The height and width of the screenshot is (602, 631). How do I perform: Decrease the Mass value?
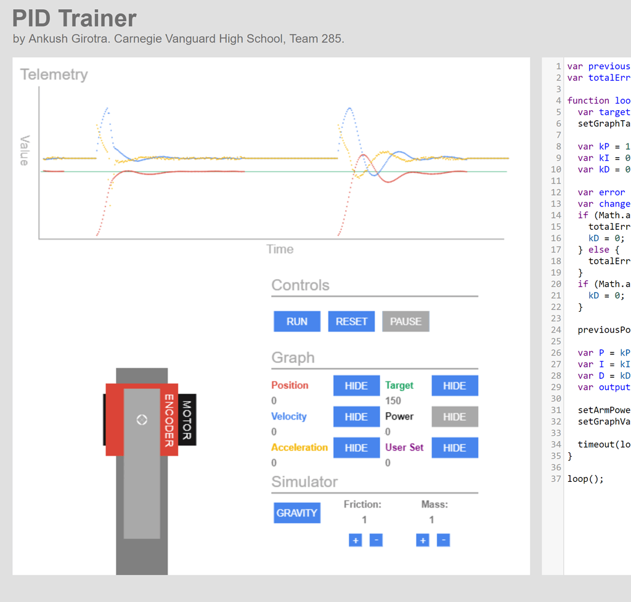[x=443, y=540]
